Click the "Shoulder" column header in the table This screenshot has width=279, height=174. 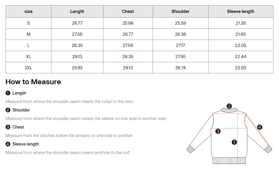180,11
